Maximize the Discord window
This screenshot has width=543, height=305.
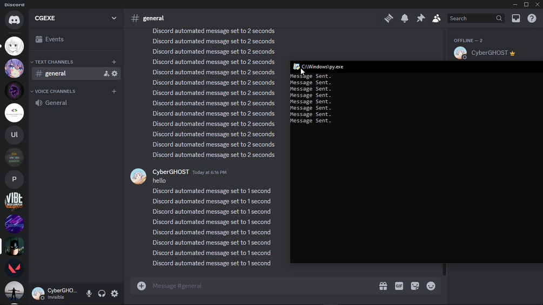[x=526, y=4]
